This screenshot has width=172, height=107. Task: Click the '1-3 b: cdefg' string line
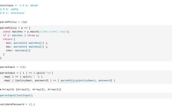pos(9,9)
